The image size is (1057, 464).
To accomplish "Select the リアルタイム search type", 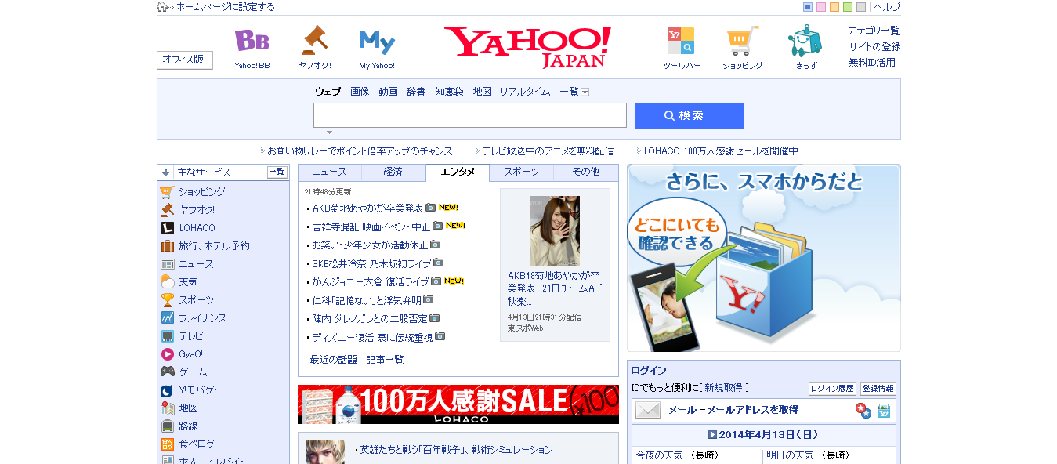I will (x=525, y=92).
